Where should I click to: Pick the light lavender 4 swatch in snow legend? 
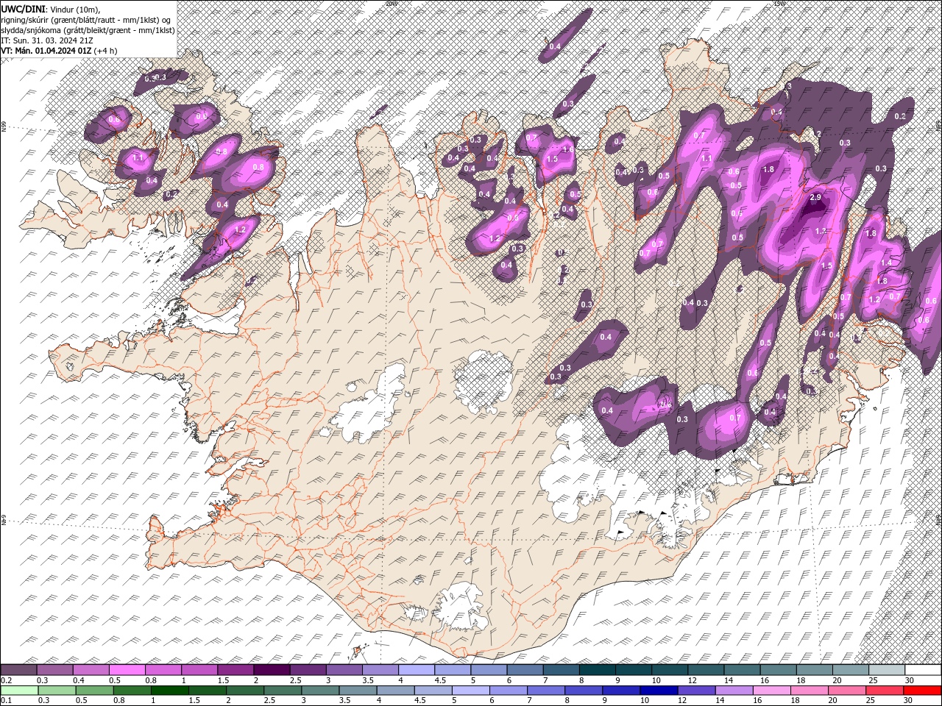(x=417, y=670)
